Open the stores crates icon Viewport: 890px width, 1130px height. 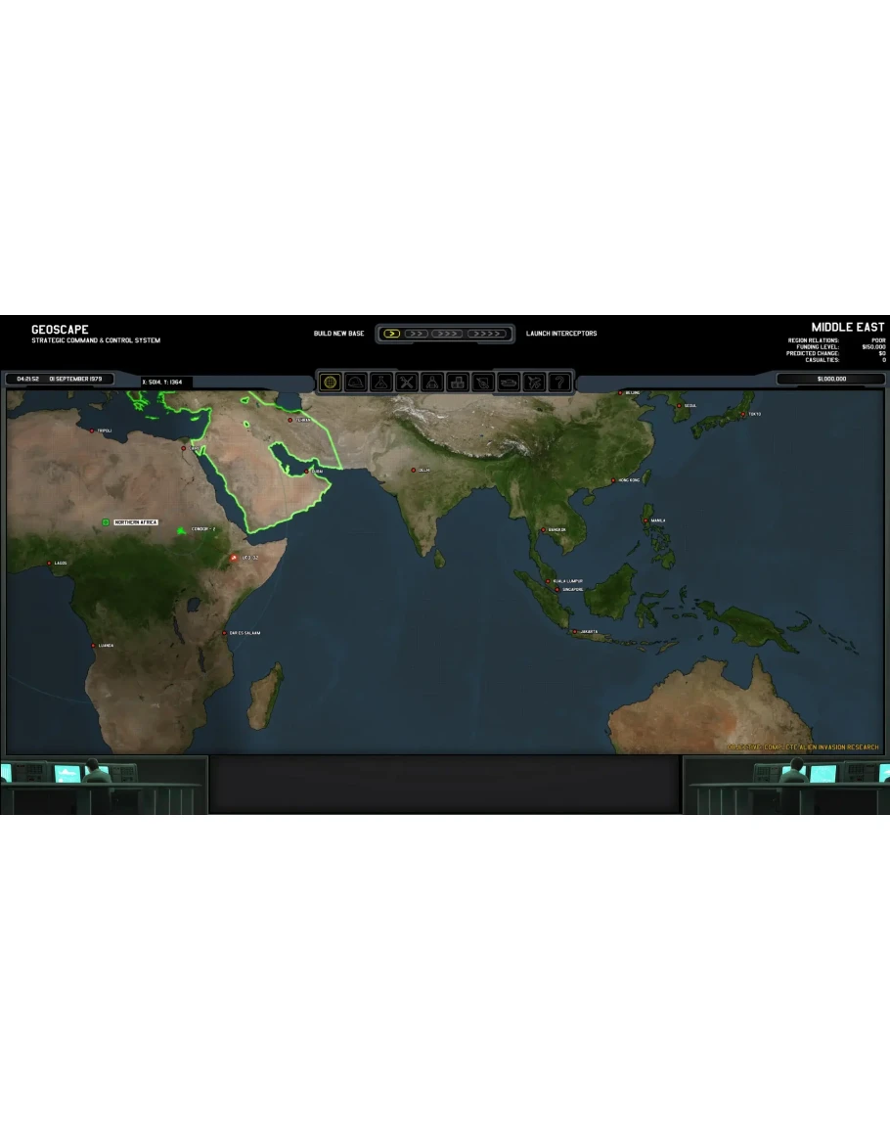458,382
